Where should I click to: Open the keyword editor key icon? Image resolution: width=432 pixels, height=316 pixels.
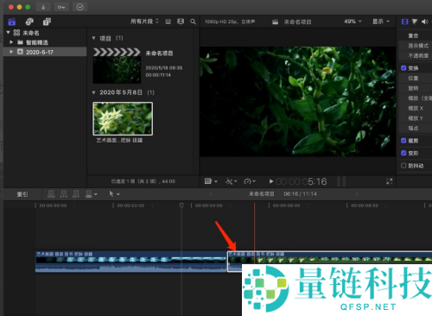pyautogui.click(x=61, y=7)
